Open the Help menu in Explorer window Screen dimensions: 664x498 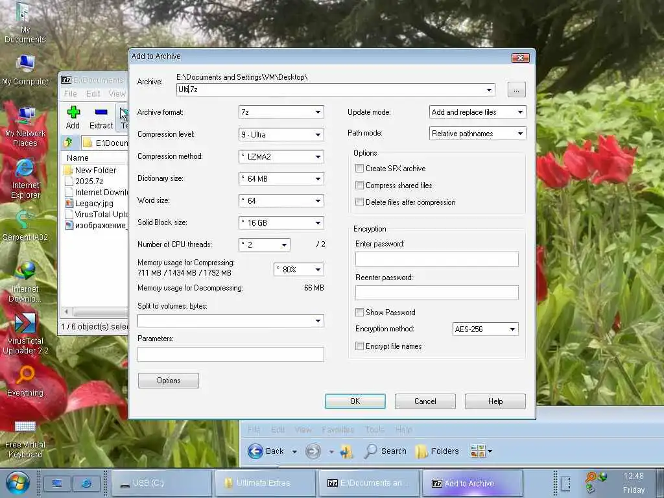(x=403, y=429)
